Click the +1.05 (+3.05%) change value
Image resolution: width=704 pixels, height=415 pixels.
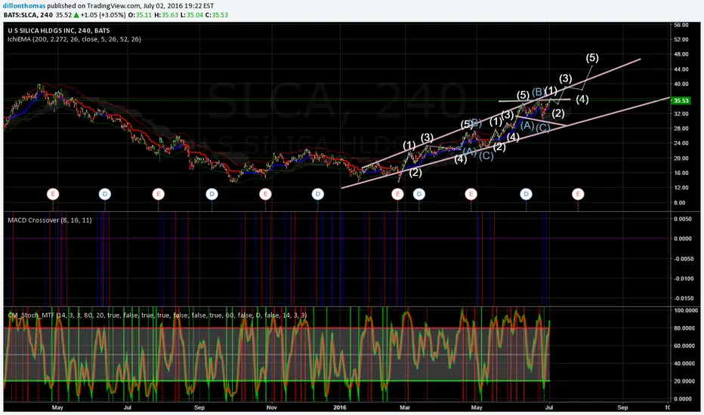click(x=103, y=15)
